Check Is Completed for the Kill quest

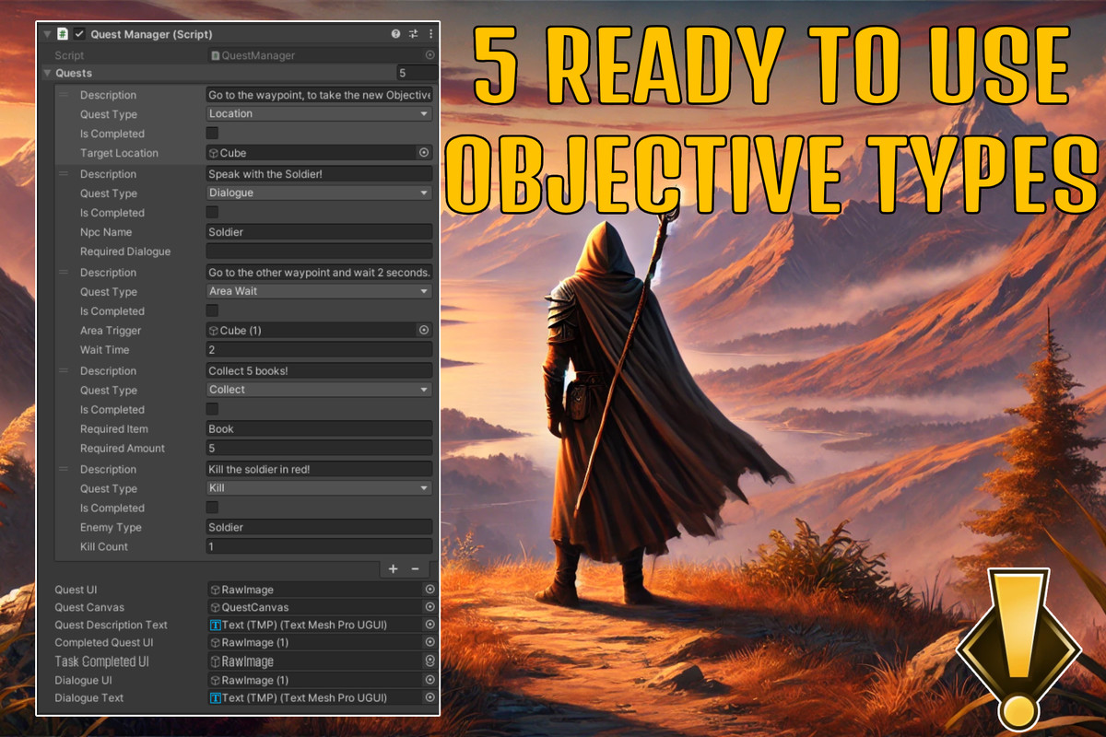pyautogui.click(x=211, y=508)
